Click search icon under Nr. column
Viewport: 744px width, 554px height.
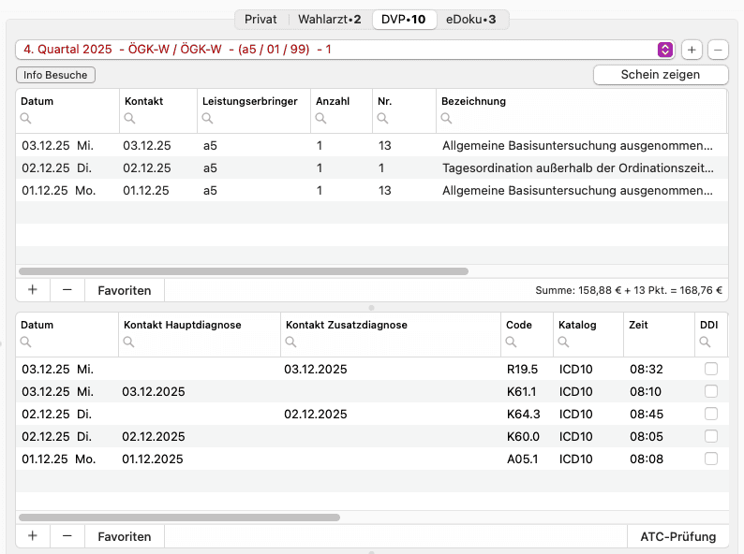point(382,118)
